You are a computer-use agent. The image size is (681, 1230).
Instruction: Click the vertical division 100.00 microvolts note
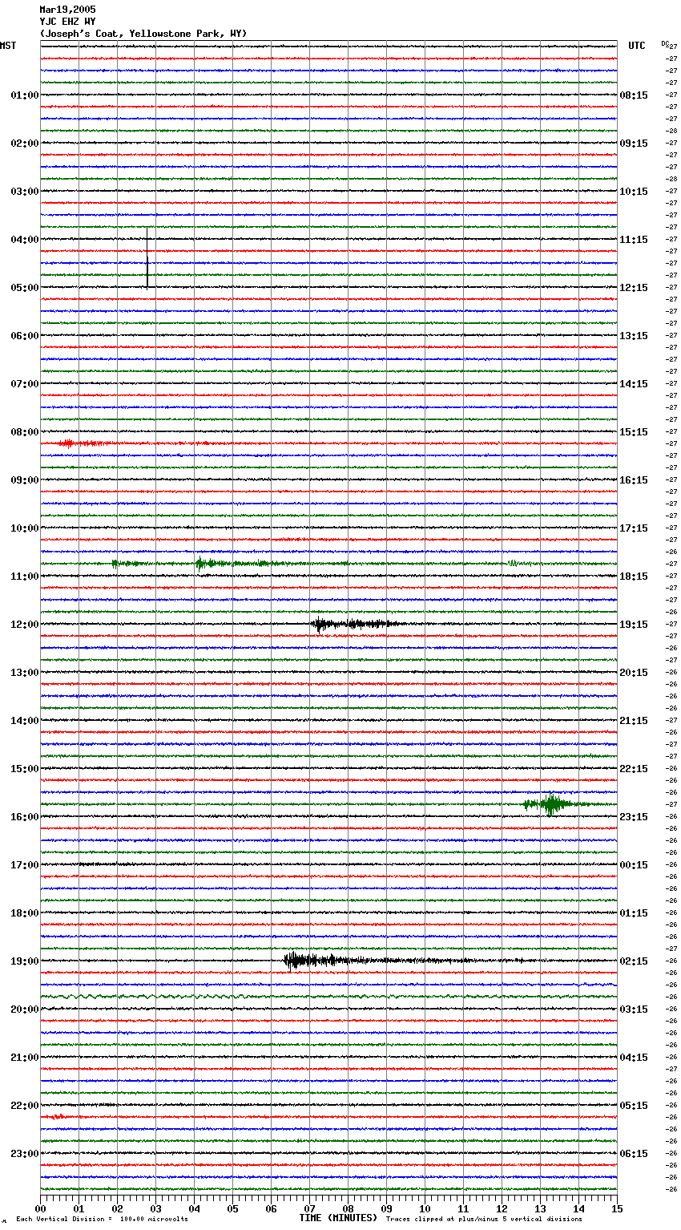tap(102, 1220)
